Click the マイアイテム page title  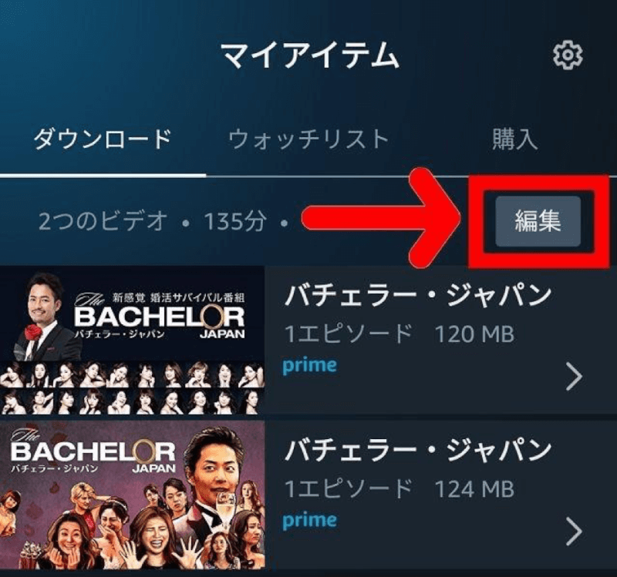[x=310, y=56]
